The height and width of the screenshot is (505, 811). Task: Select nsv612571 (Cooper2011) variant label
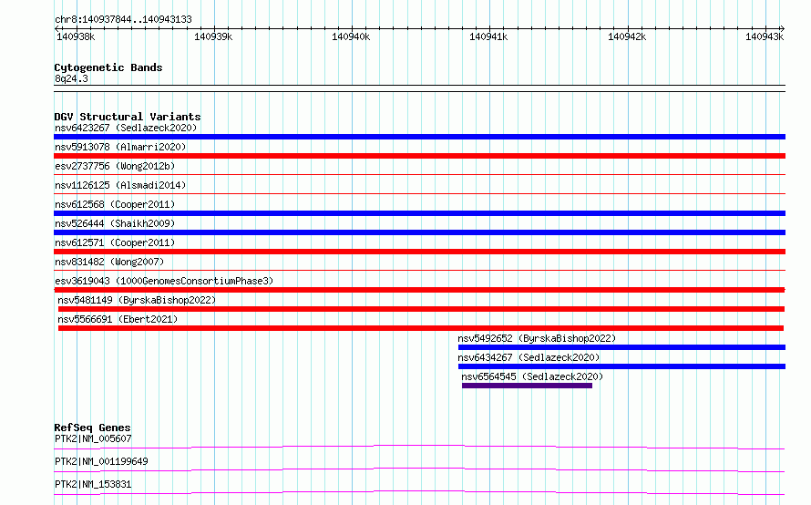(115, 242)
